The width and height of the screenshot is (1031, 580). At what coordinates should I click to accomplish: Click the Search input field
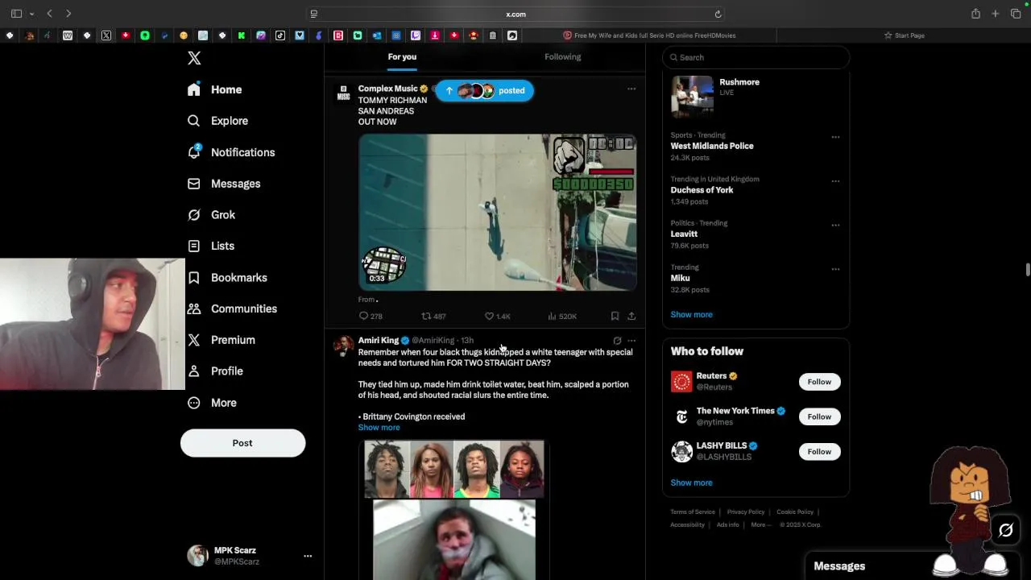(756, 57)
